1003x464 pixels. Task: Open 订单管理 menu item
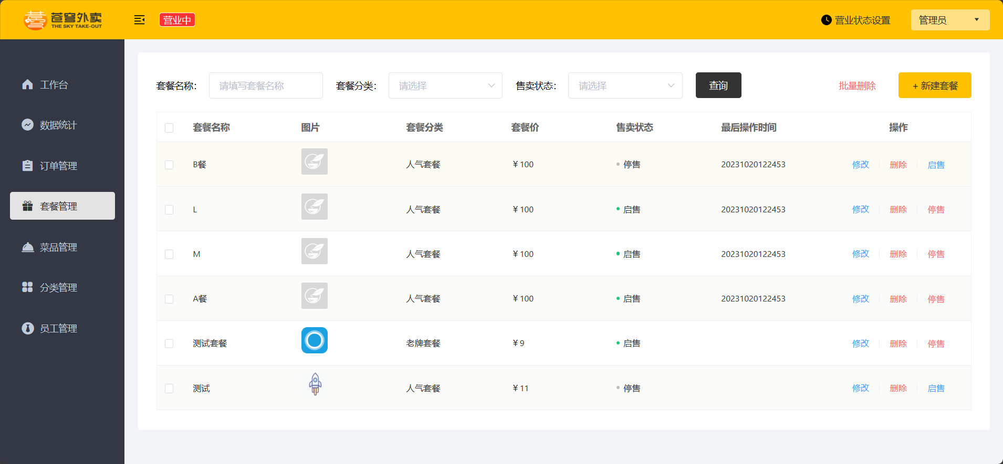pyautogui.click(x=58, y=166)
